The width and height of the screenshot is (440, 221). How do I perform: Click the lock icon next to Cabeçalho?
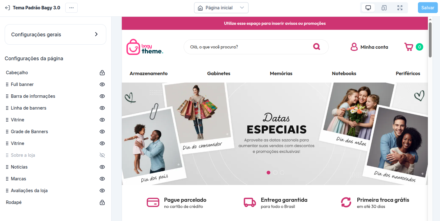pos(102,73)
